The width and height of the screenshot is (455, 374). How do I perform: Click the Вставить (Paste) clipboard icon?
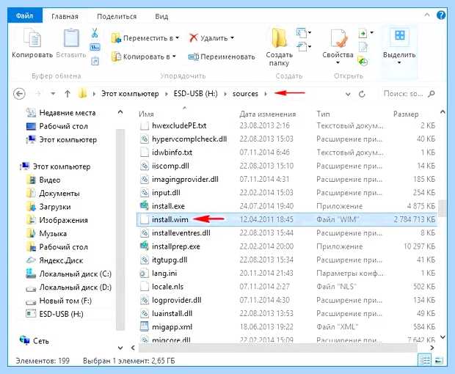71,37
